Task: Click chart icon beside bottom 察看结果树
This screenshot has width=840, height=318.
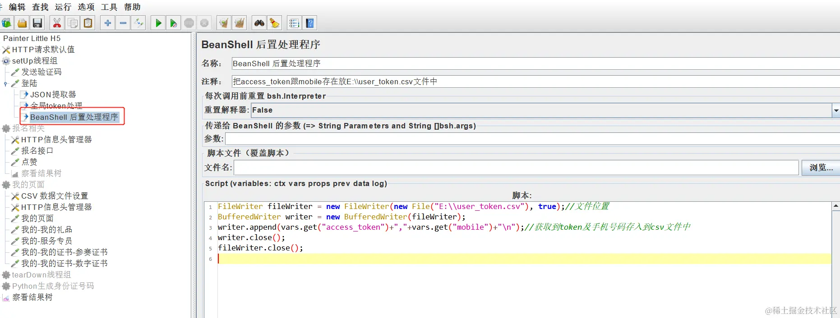Action: click(6, 297)
